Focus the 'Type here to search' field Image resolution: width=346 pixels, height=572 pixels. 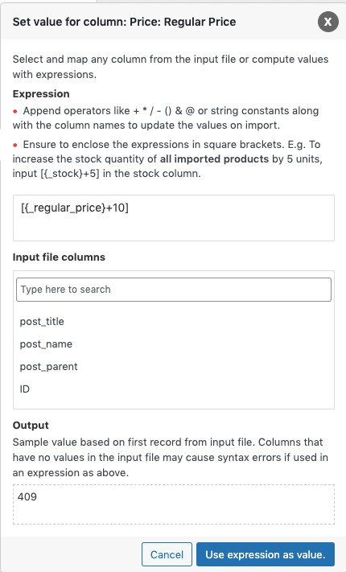click(x=174, y=290)
